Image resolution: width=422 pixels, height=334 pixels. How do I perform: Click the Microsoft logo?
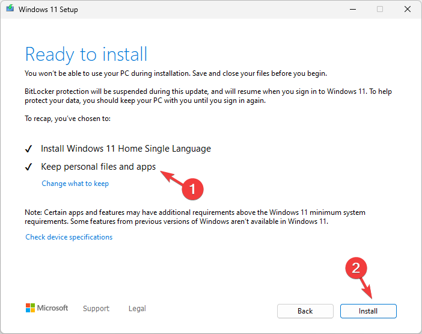click(x=47, y=308)
